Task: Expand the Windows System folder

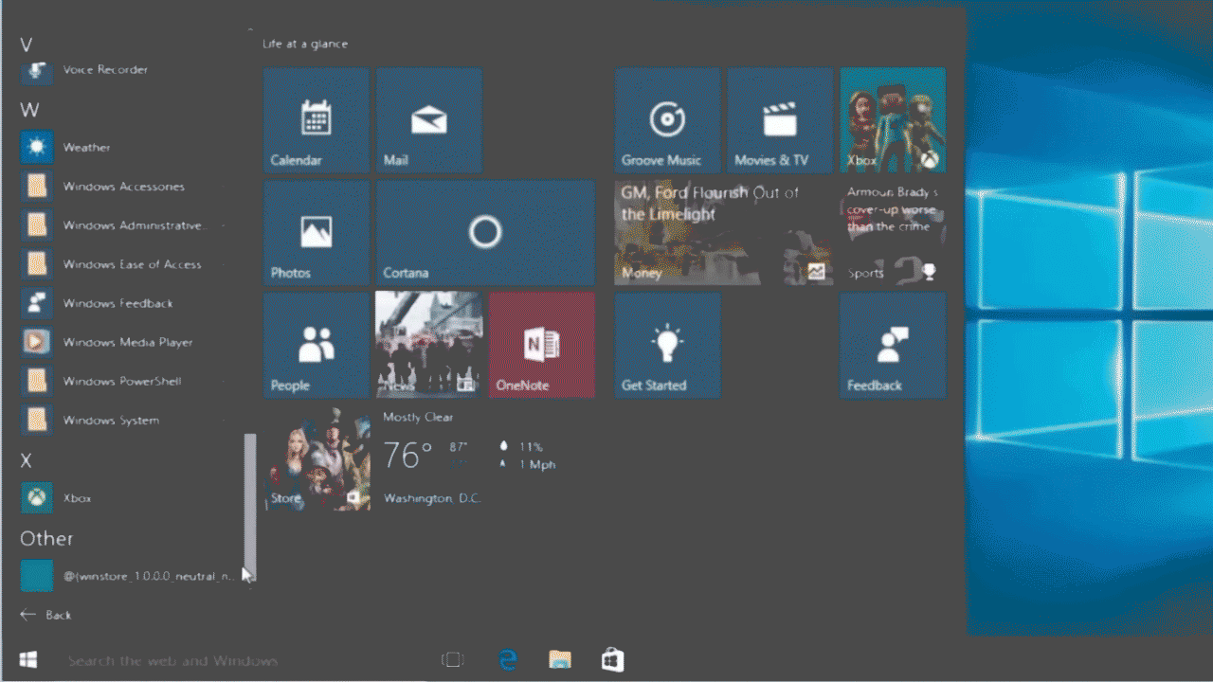Action: point(123,420)
